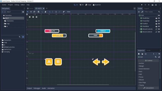Switch to the Game scene tab
Viewport: 162px width, 91px height.
tap(30, 8)
